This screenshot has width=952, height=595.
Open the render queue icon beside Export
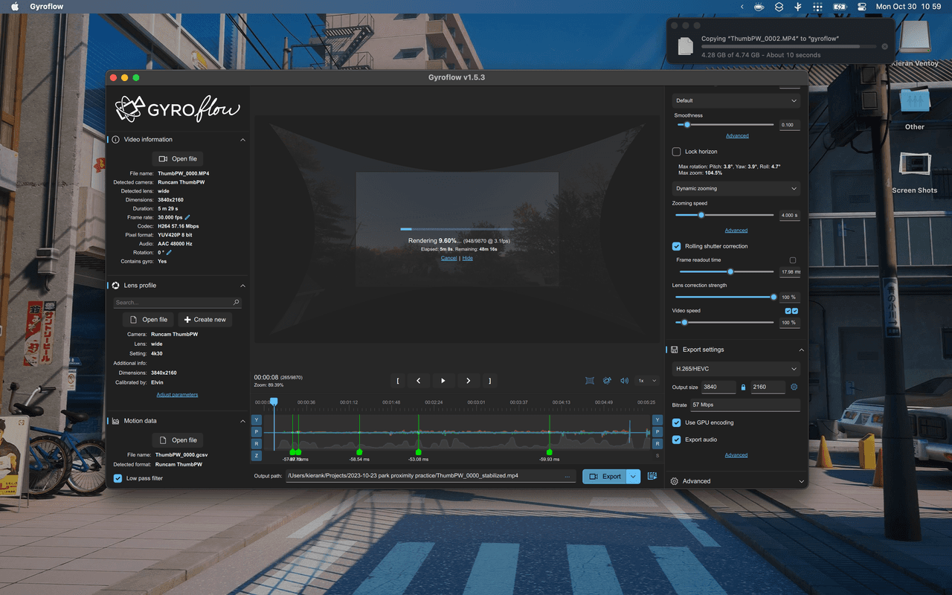[x=652, y=476]
